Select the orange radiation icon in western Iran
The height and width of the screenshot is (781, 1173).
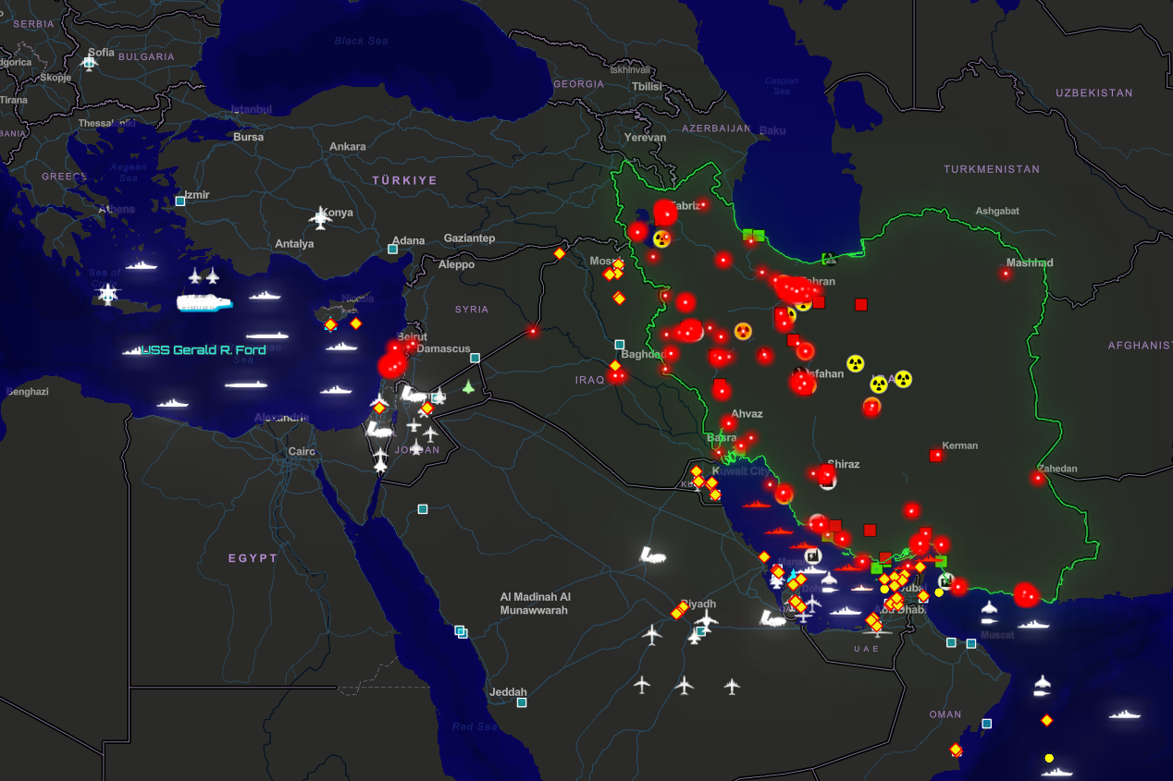[743, 330]
